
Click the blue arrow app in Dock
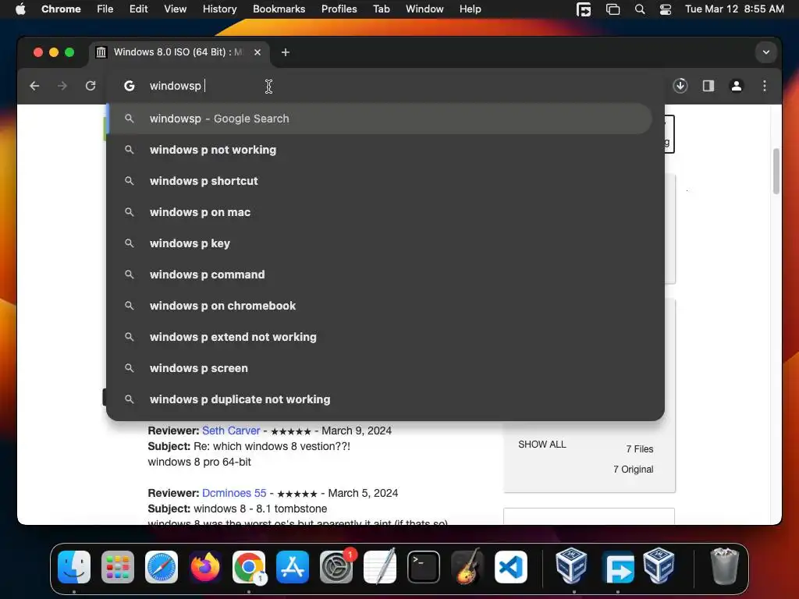click(x=618, y=567)
